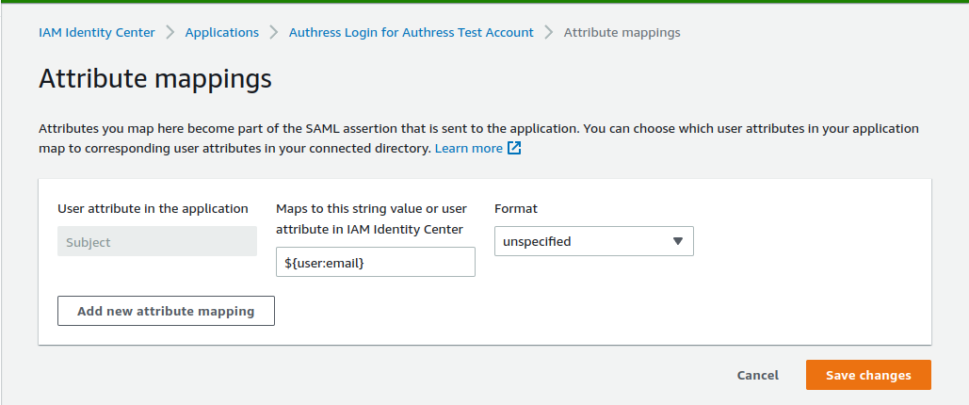Select the current Attribute mappings breadcrumb

point(622,32)
